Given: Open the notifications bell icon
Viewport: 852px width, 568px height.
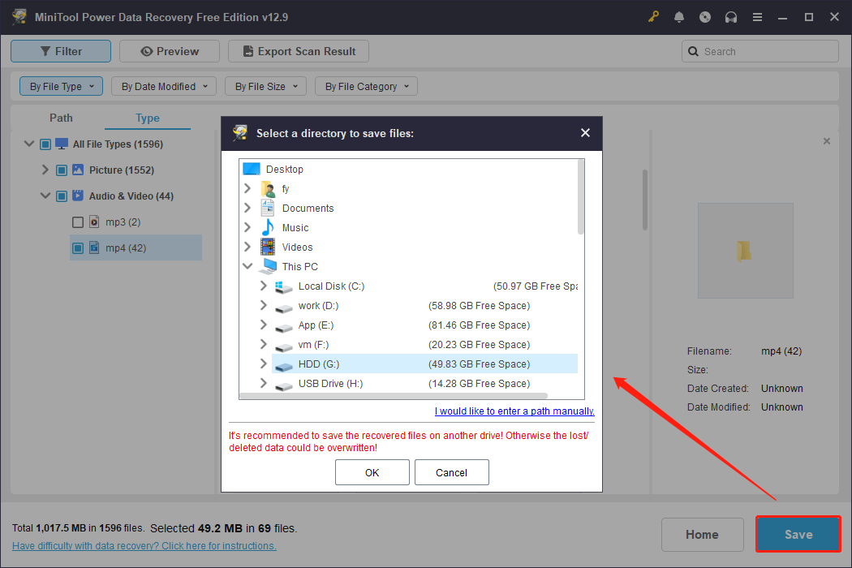Looking at the screenshot, I should click(679, 17).
